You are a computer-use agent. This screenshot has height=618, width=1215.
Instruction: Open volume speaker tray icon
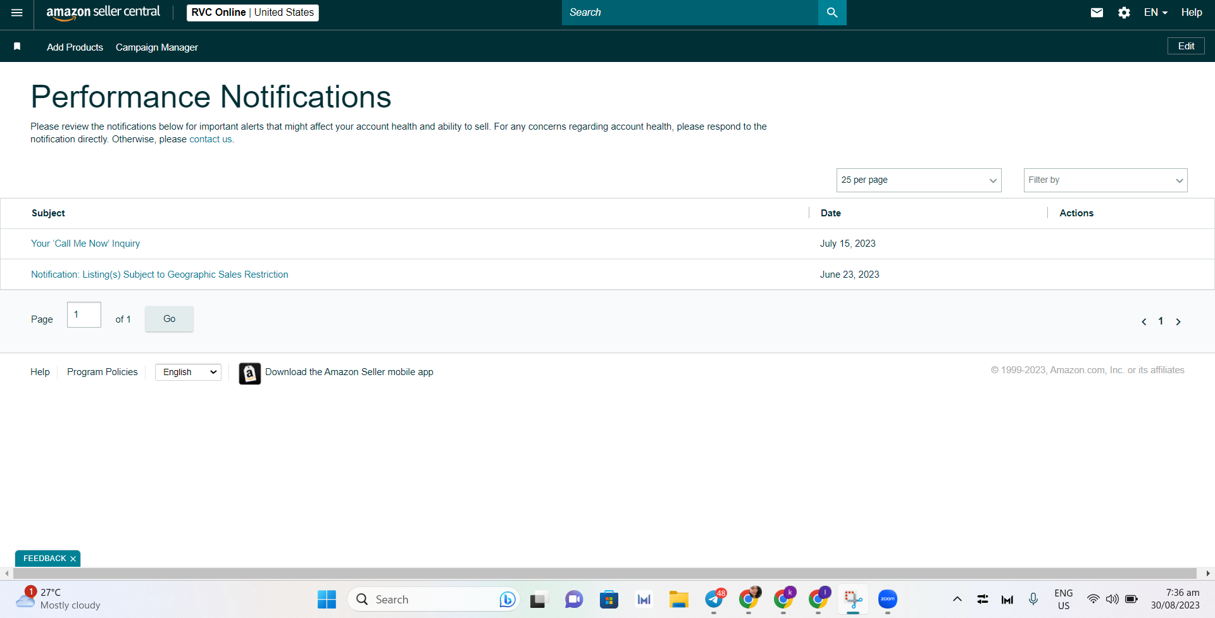click(1112, 599)
